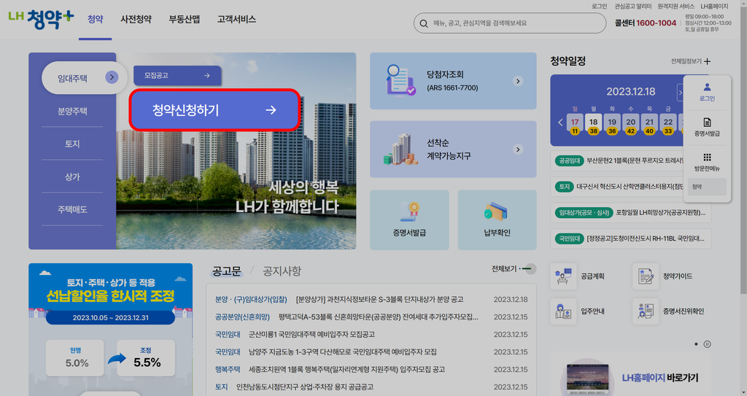Open the 청약 entry under 방문한메뉴
The width and height of the screenshot is (747, 396).
click(707, 187)
